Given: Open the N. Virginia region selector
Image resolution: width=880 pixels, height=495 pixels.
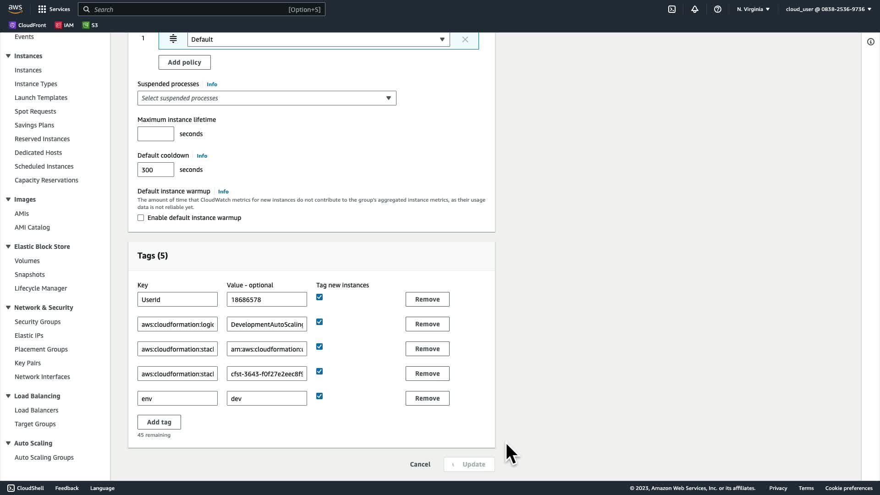Looking at the screenshot, I should pos(753,9).
